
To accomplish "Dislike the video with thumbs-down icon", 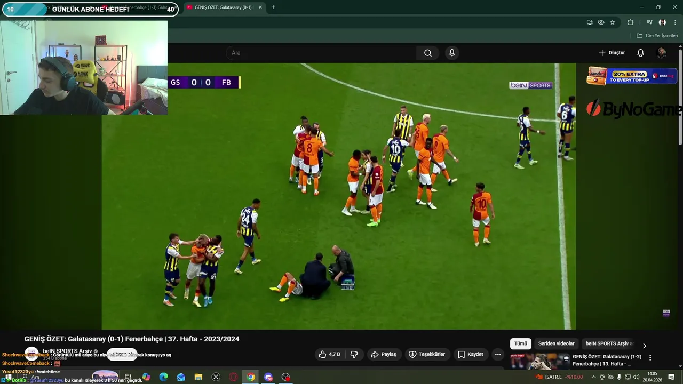I will point(354,354).
